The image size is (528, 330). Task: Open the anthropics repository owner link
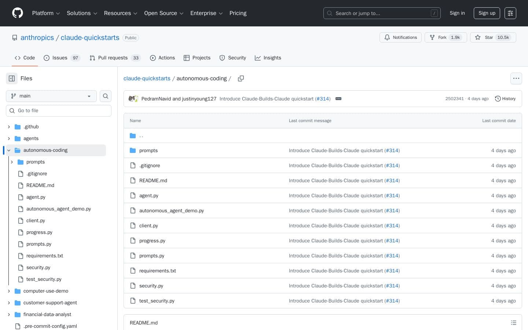coord(37,37)
